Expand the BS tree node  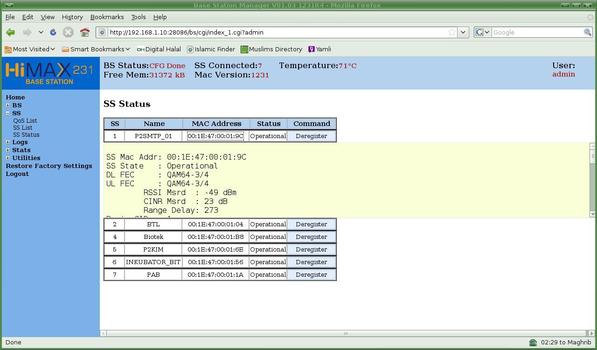7,105
